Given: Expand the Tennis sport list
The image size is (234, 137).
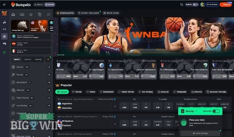Looking at the screenshot, I should tap(49, 75).
